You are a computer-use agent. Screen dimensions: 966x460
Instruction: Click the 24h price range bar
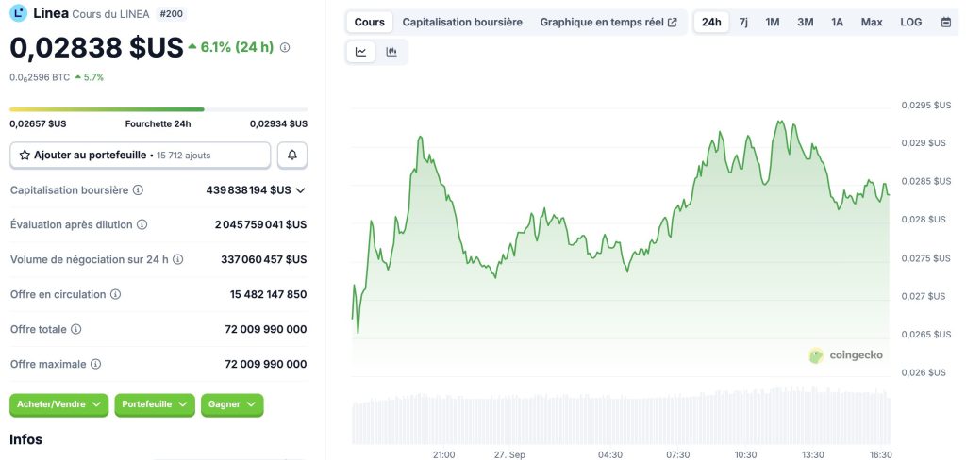click(158, 109)
